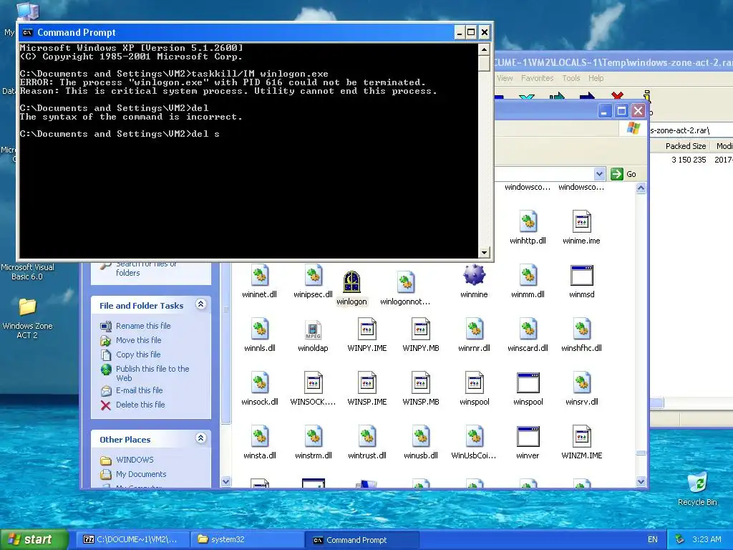Select the winver application icon

click(x=528, y=436)
